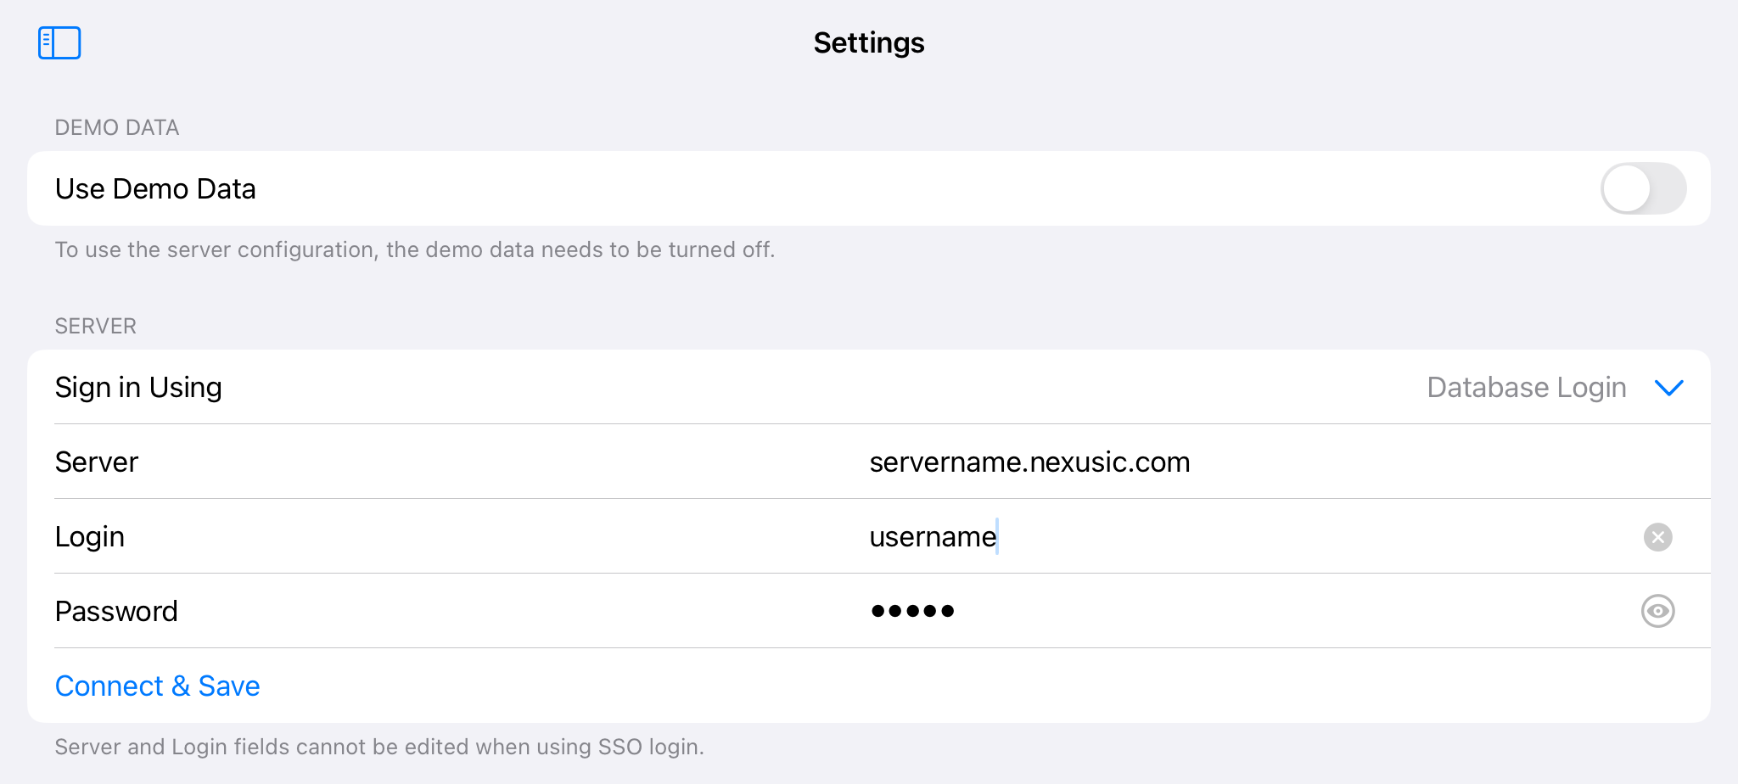This screenshot has width=1738, height=784.
Task: Click the Connect & Save link
Action: [157, 686]
